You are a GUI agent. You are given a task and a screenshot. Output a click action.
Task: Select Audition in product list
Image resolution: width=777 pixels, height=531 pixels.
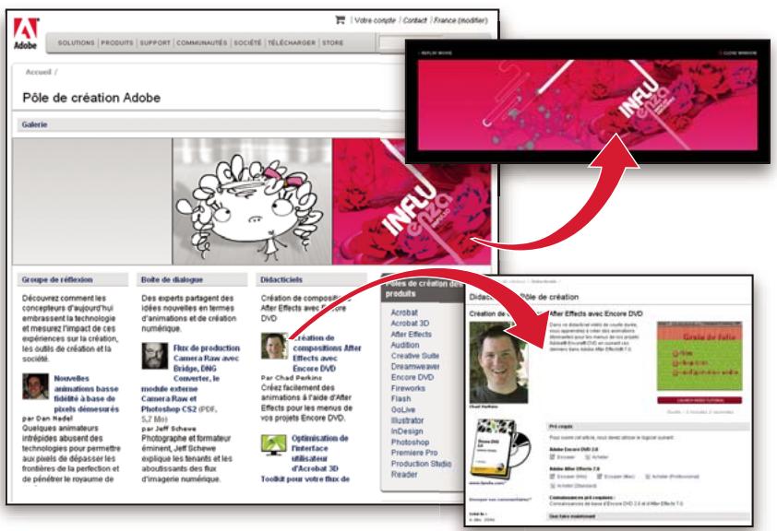pos(405,346)
